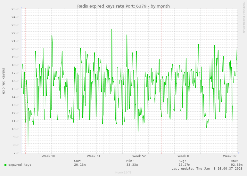Screen dimensions: 247x176
Task: Click the '22 m' y-axis label
Action: [15, 33]
